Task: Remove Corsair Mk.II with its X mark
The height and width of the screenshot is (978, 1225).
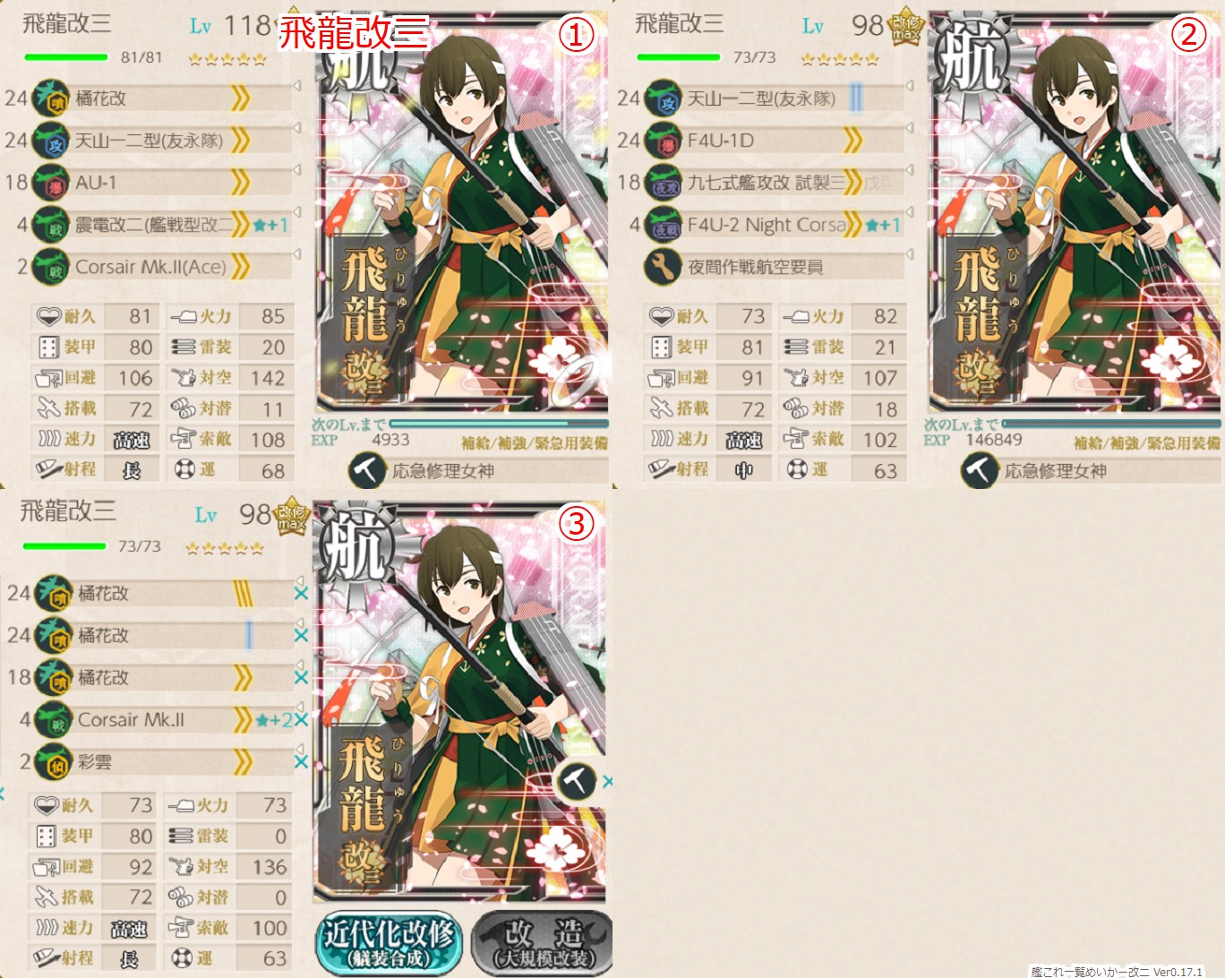Action: tap(301, 720)
